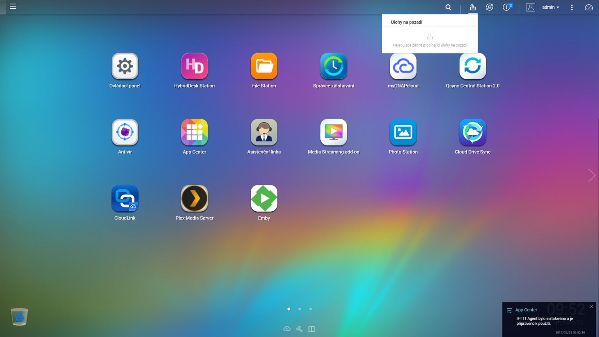Open the recycle bin
The image size is (599, 337).
19,317
